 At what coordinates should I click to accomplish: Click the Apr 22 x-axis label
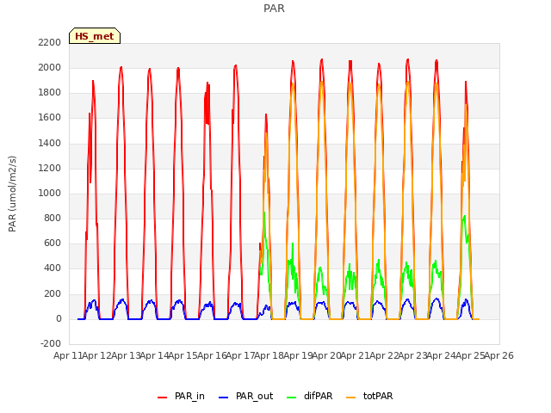coord(384,355)
